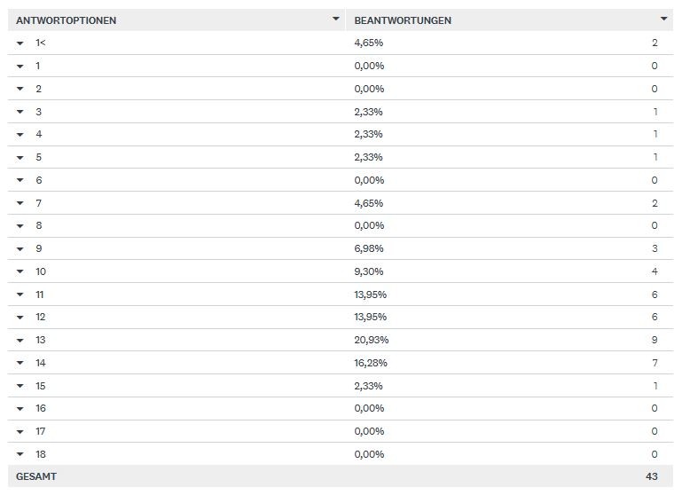Open the Beantwortungen column sort dropdown
Viewport: 682px width, 495px height.
coord(663,19)
